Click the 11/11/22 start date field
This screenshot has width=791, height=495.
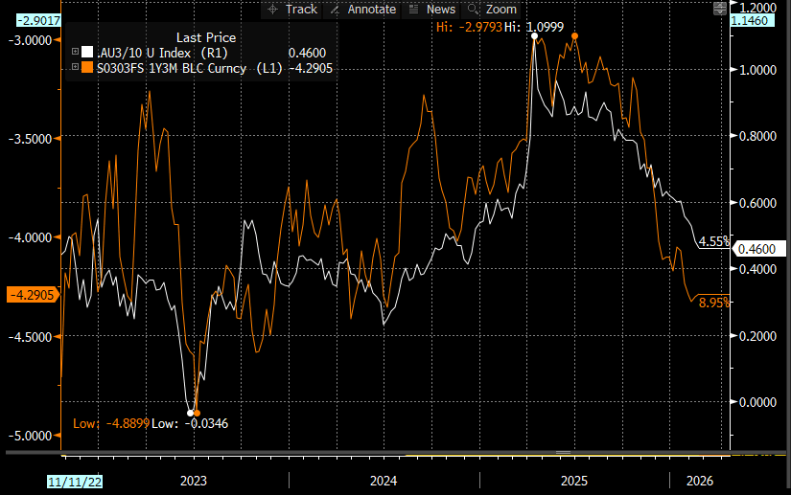75,482
